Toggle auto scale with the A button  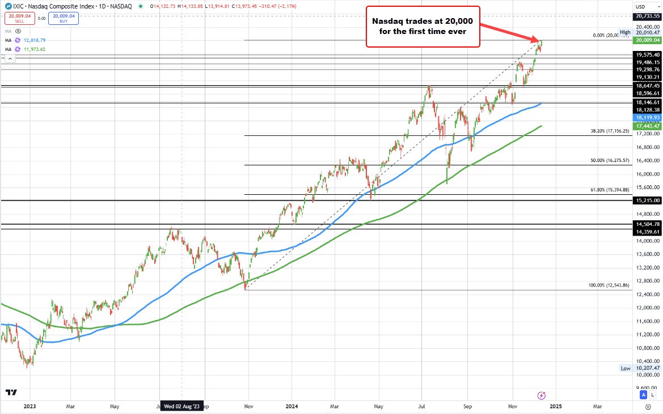643,395
